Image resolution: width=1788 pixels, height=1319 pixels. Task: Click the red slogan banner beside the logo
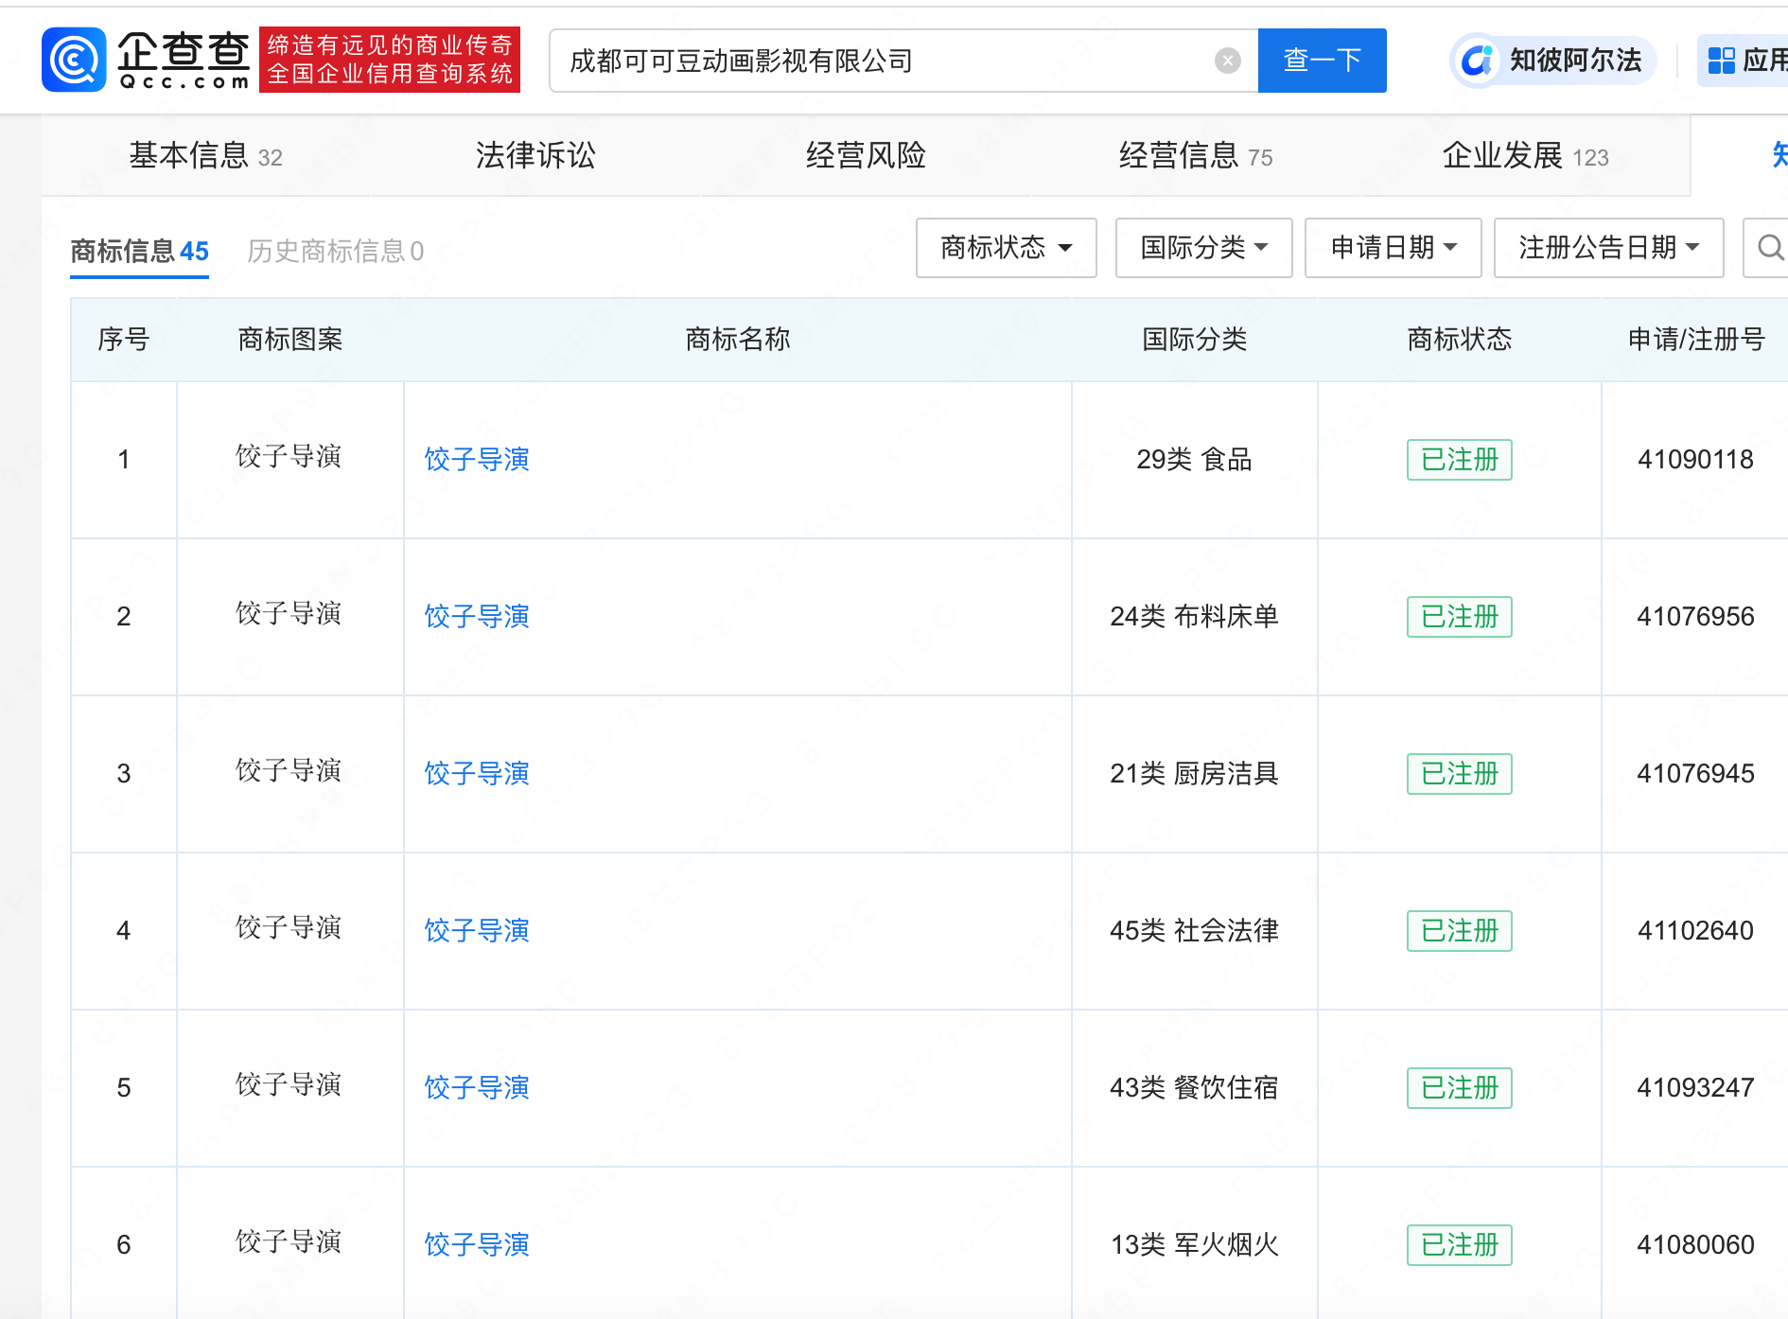click(390, 60)
